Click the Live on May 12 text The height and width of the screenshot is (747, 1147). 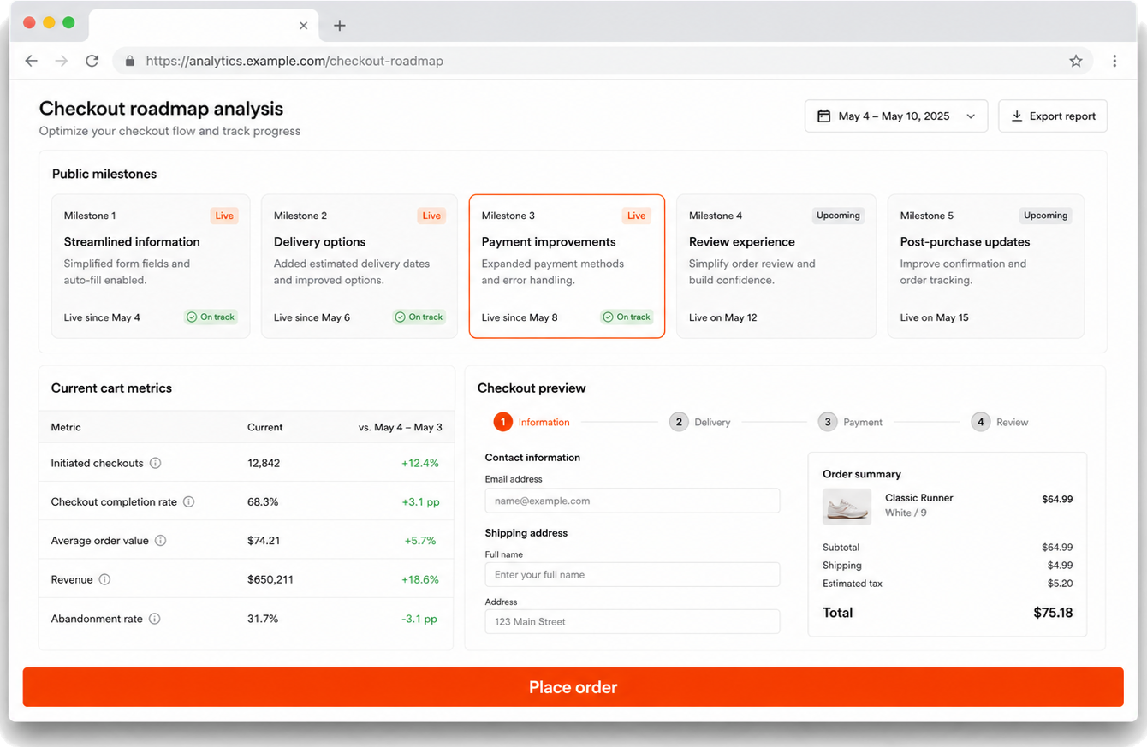(723, 317)
